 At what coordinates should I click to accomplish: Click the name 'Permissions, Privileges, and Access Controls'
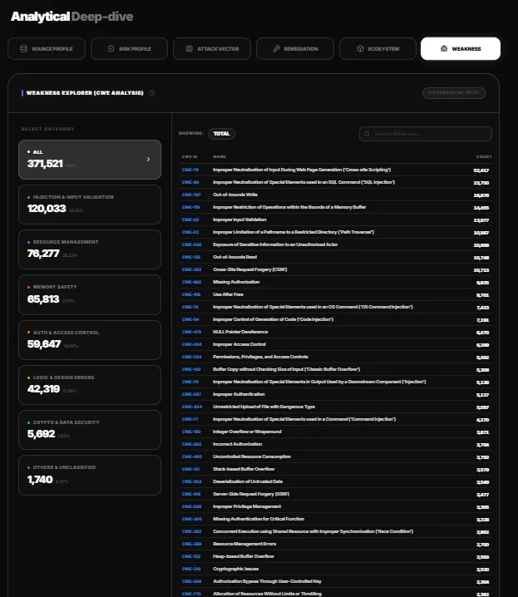point(260,357)
